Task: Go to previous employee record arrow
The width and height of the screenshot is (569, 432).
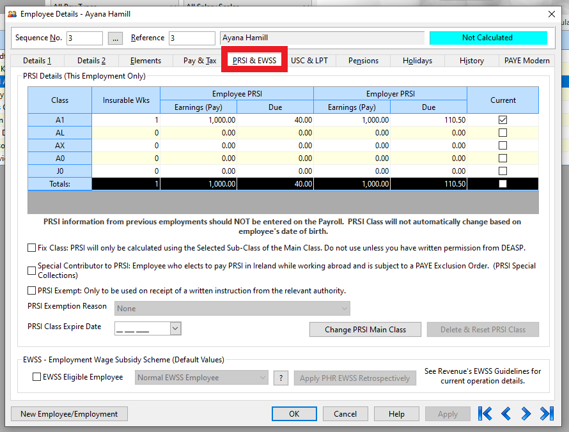Action: 506,413
